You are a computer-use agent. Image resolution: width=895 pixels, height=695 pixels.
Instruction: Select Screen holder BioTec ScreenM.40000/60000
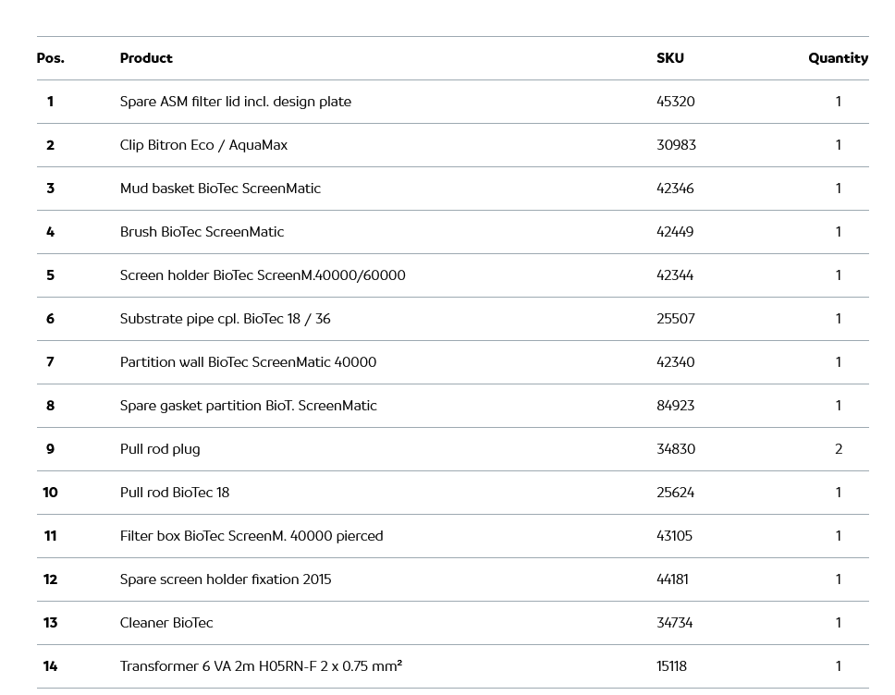(x=263, y=275)
